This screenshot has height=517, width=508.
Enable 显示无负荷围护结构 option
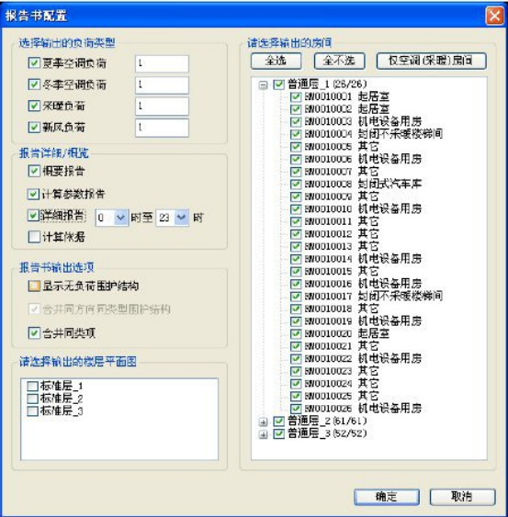tap(34, 286)
